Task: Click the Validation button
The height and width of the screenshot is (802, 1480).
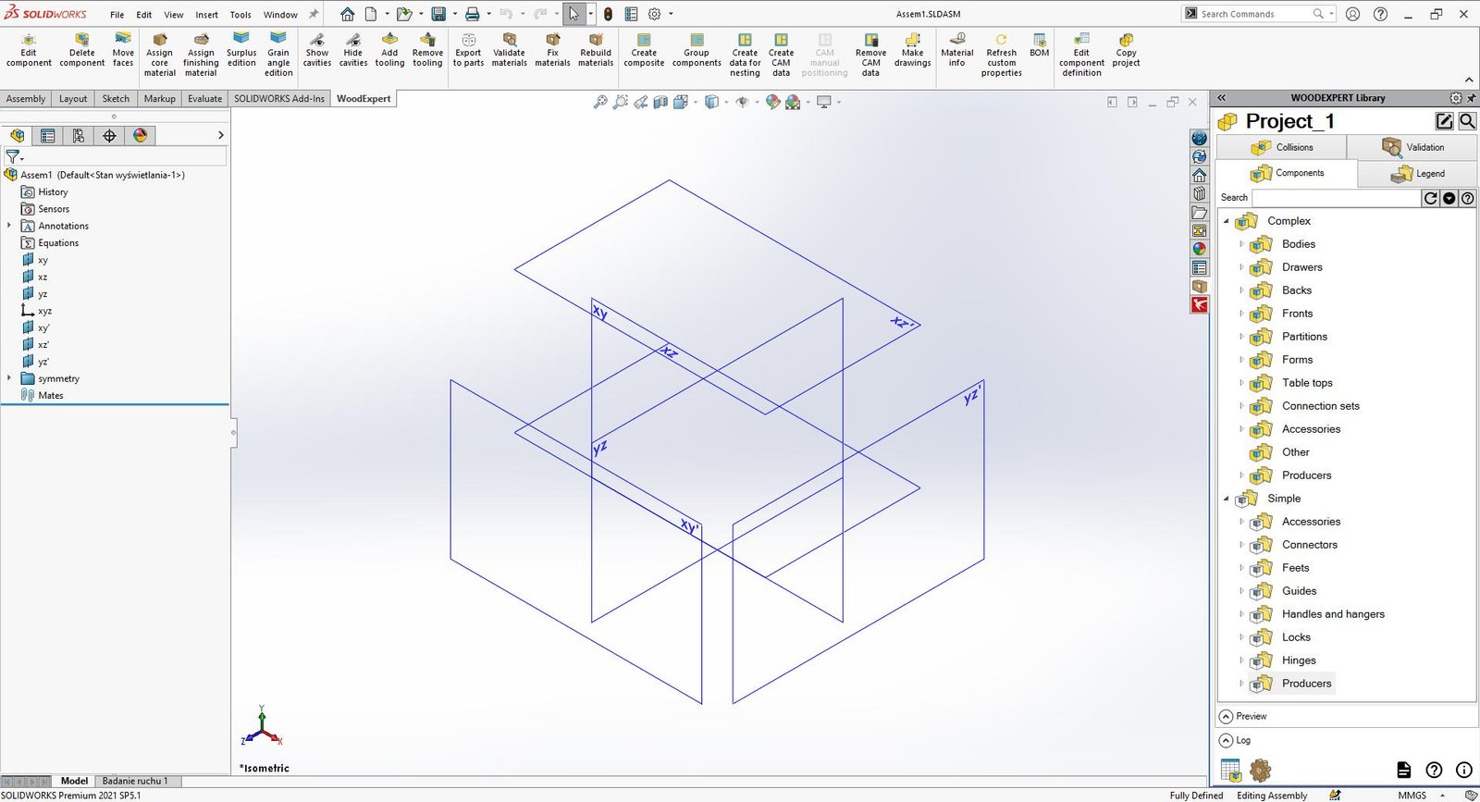Action: pyautogui.click(x=1412, y=147)
